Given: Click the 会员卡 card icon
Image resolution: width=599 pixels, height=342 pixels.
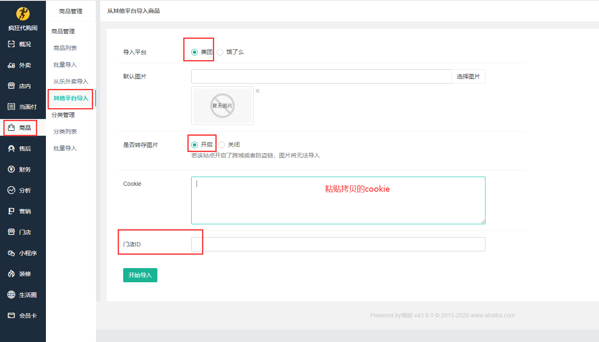Looking at the screenshot, I should (12, 316).
